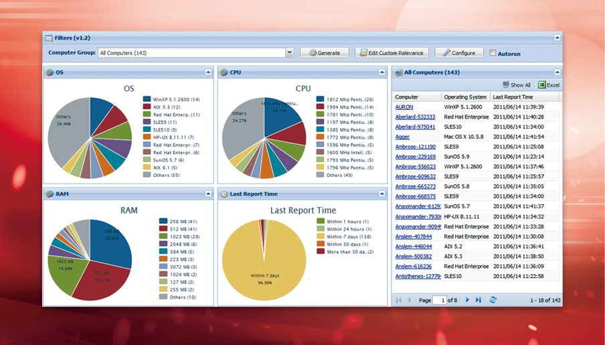Go to the next page arrow

click(x=467, y=300)
